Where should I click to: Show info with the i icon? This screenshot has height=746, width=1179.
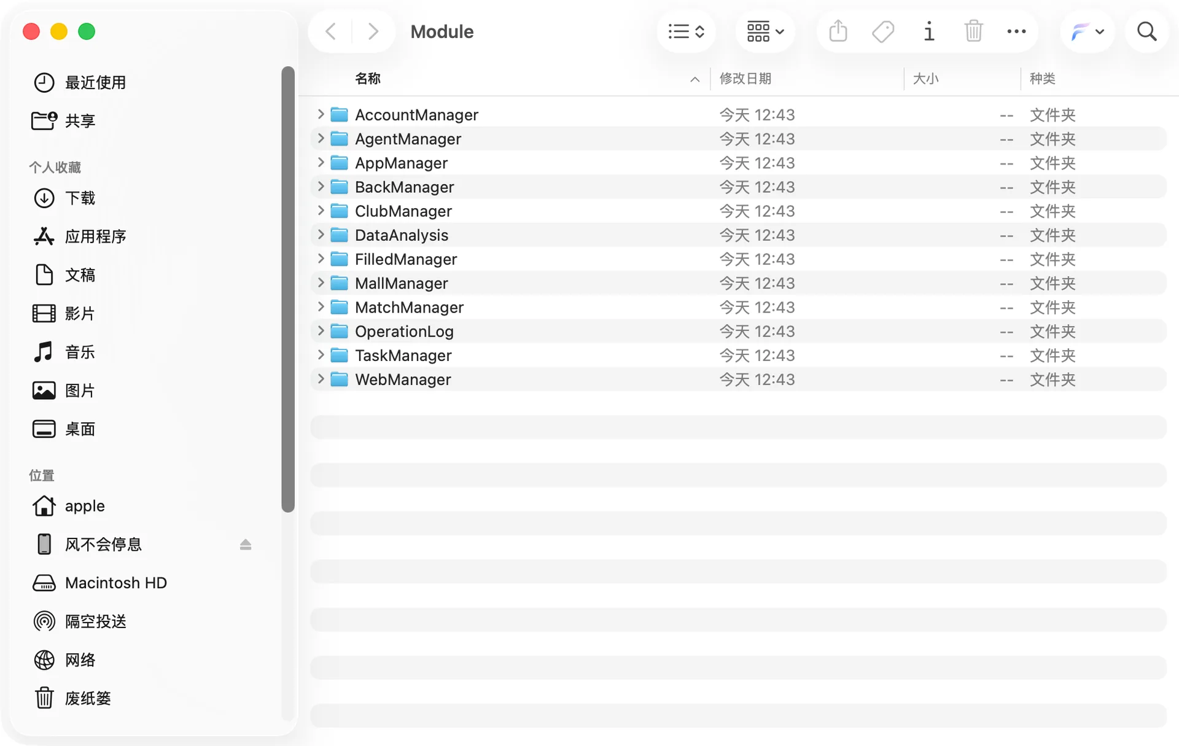(x=928, y=31)
